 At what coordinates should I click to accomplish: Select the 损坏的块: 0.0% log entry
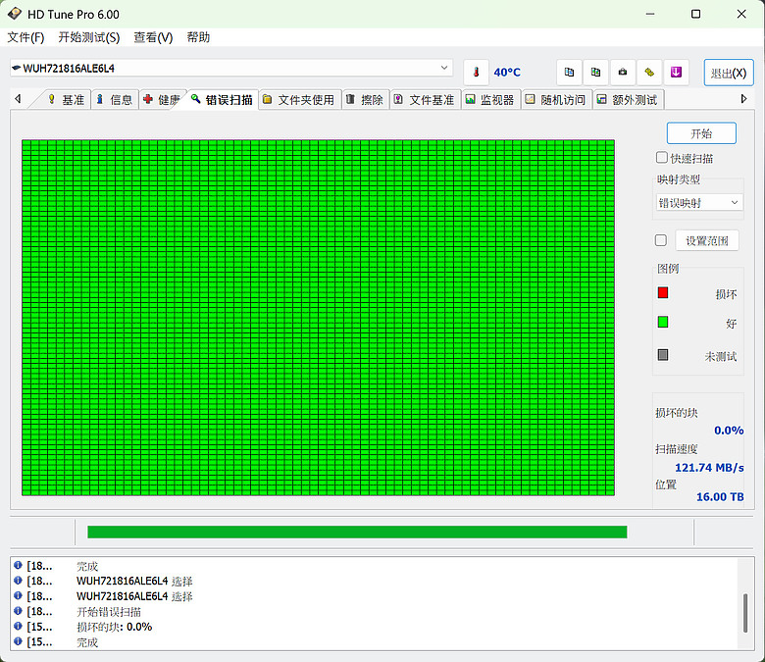(374, 626)
